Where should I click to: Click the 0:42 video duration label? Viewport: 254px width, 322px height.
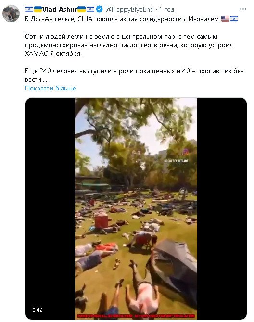(38, 309)
